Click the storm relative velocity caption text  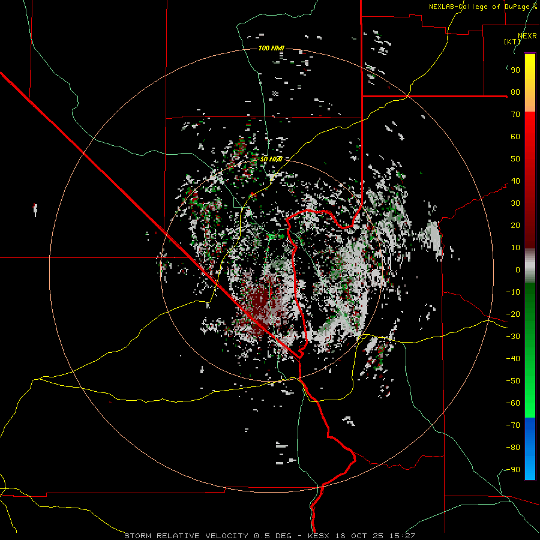(270, 536)
